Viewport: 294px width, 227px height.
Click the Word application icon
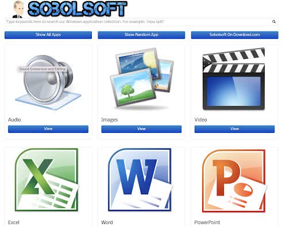coord(140,179)
